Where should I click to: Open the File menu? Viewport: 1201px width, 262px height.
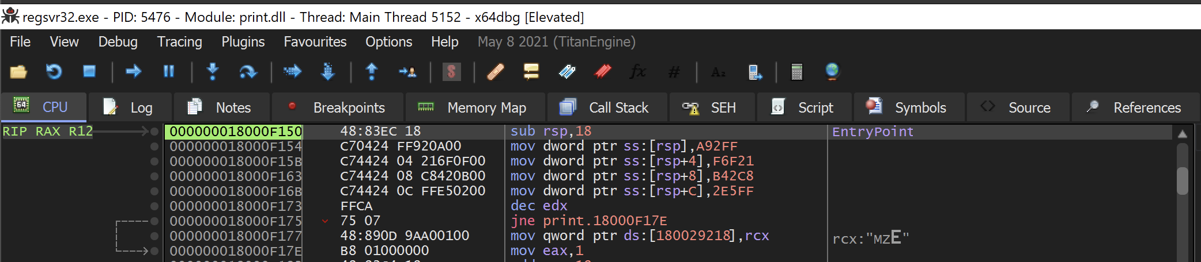(20, 42)
